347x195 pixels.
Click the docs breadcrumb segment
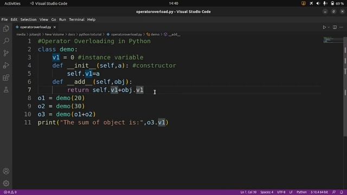[x=71, y=35]
